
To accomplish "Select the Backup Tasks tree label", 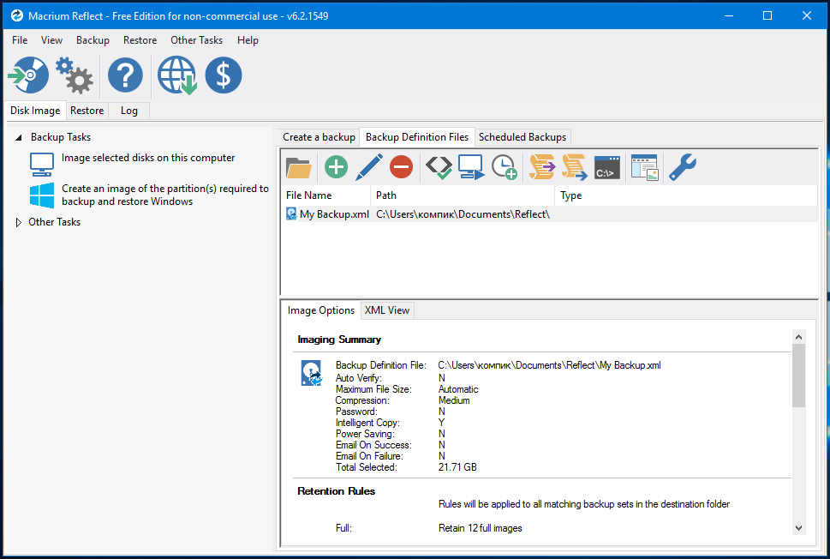I will point(60,137).
